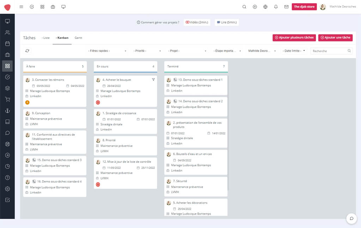Open the Mathilde Desro... assignee dropdown

pyautogui.click(x=262, y=51)
